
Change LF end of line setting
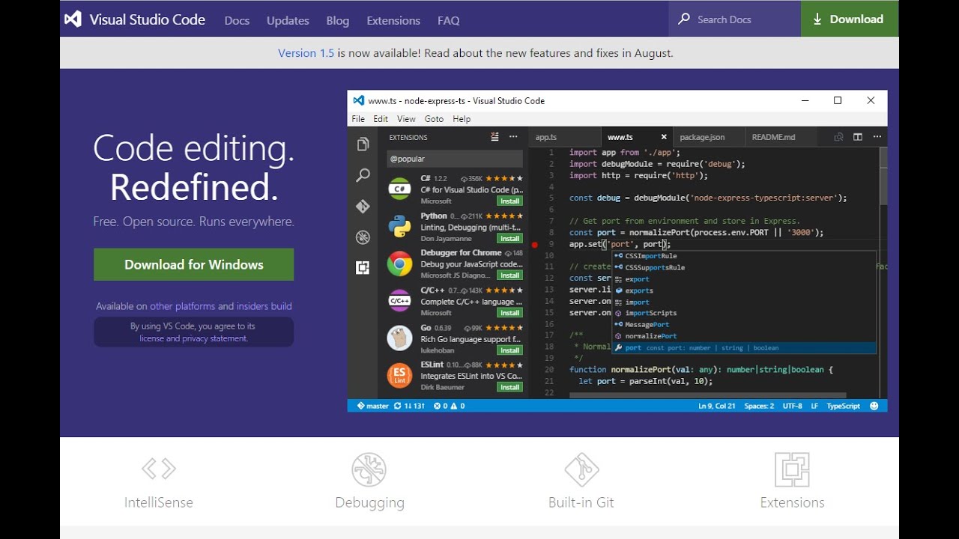814,406
